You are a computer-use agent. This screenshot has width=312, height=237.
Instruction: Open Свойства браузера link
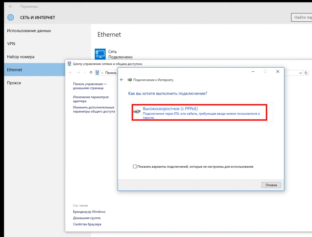87,224
